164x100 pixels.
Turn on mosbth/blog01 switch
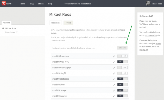tap(122, 73)
